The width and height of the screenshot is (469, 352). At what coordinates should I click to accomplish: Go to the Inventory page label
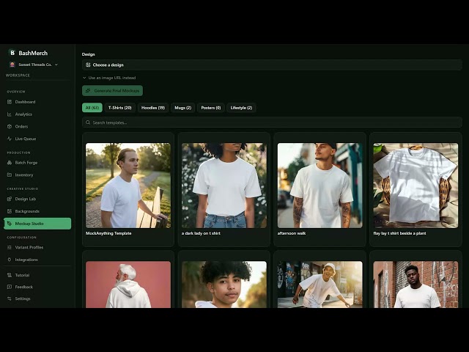[x=24, y=175]
